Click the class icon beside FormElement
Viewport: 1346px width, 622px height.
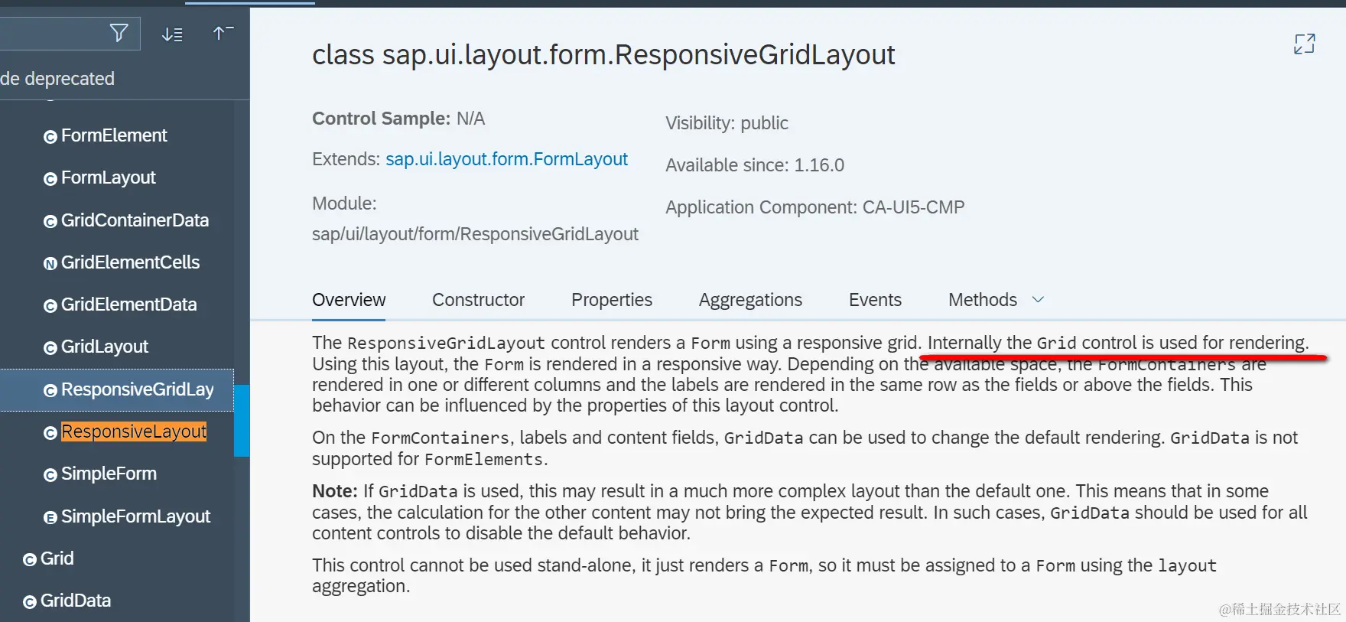point(50,137)
